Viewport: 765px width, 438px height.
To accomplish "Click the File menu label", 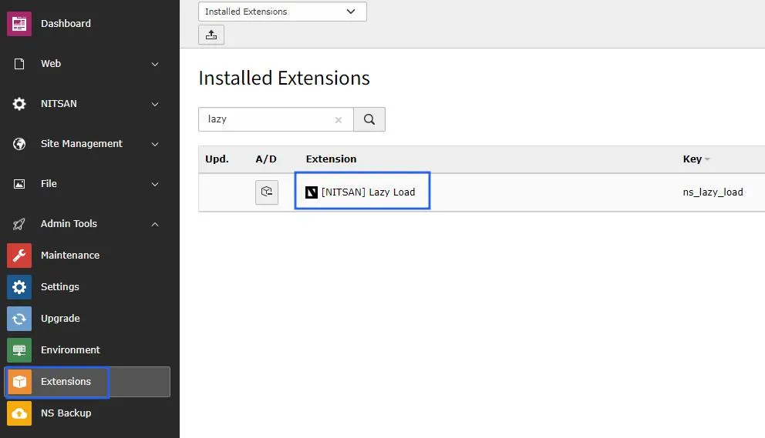I will coord(49,184).
